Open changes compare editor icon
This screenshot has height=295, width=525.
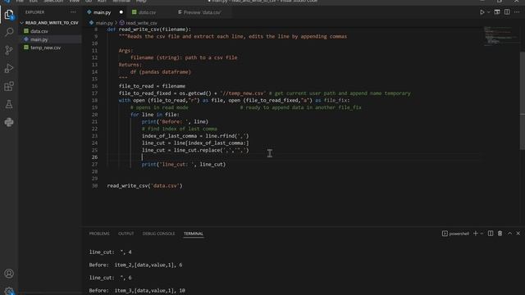[x=497, y=12]
